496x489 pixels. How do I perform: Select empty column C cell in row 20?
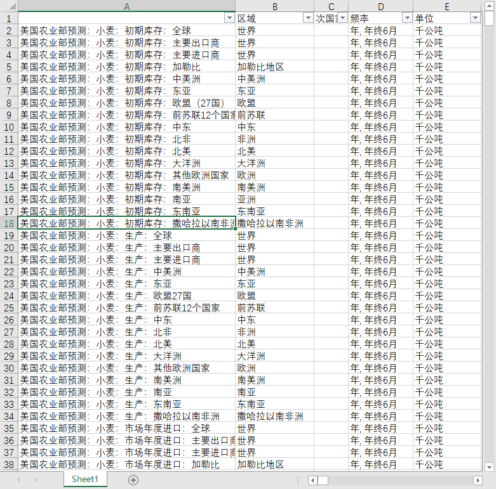tap(331, 247)
